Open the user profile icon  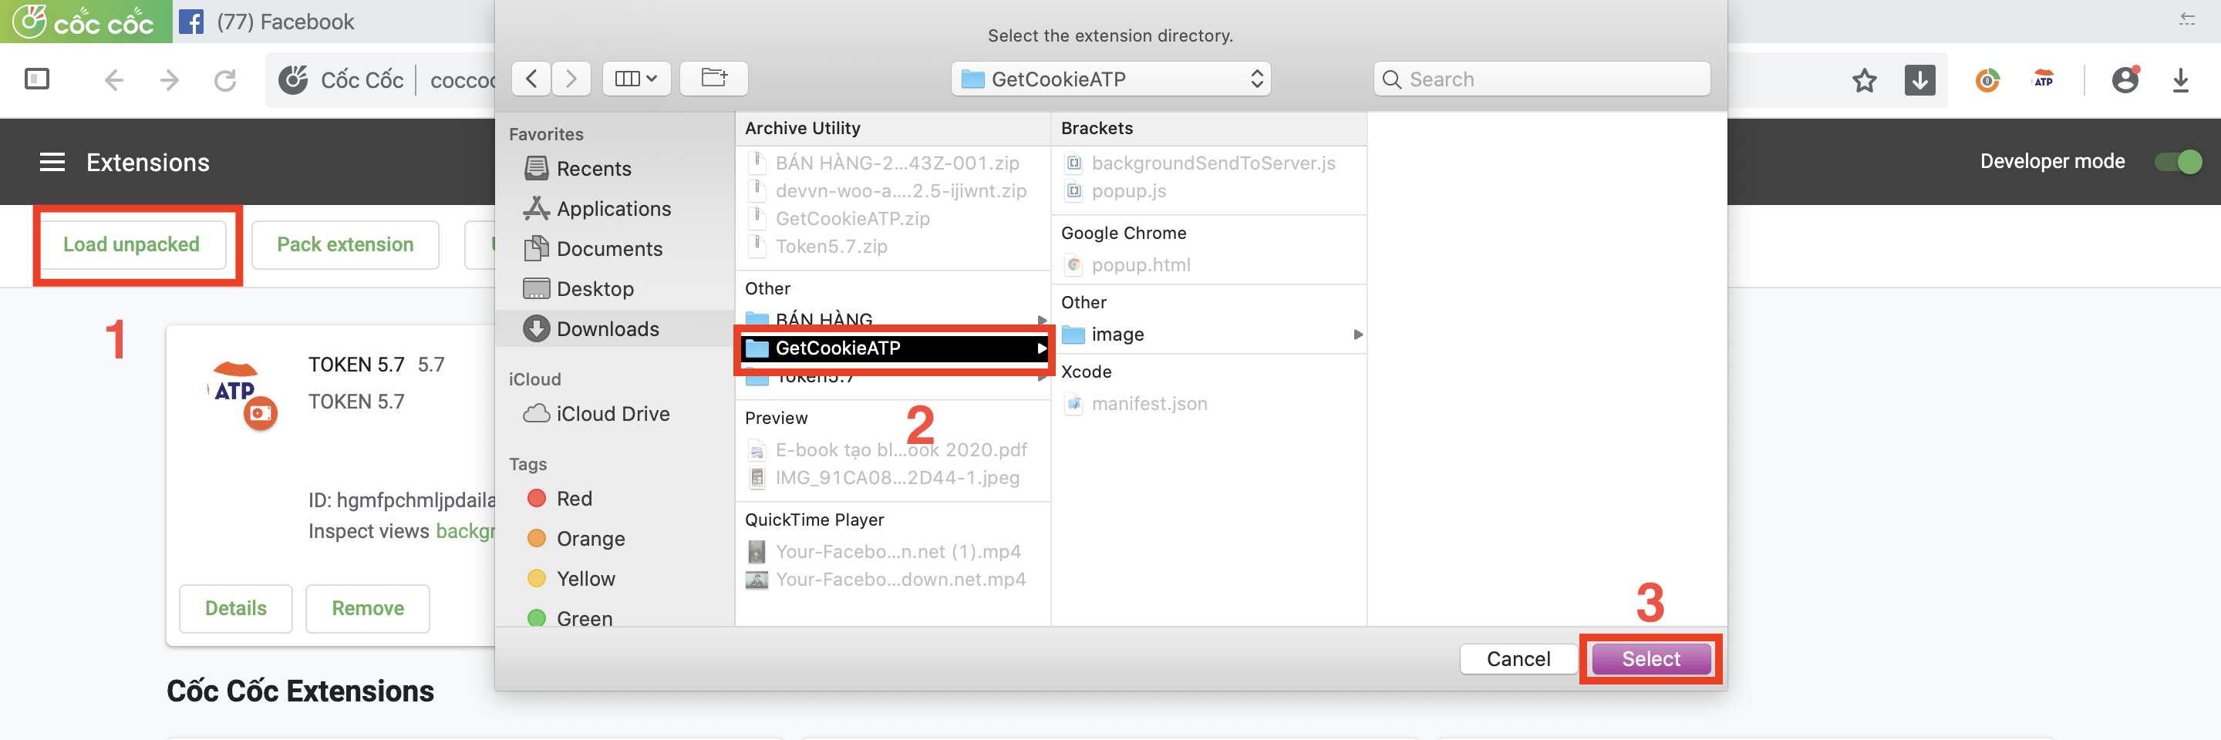pos(2125,80)
